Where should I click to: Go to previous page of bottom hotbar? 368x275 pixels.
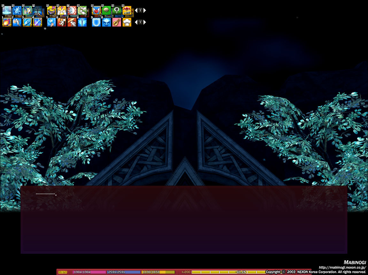point(136,22)
